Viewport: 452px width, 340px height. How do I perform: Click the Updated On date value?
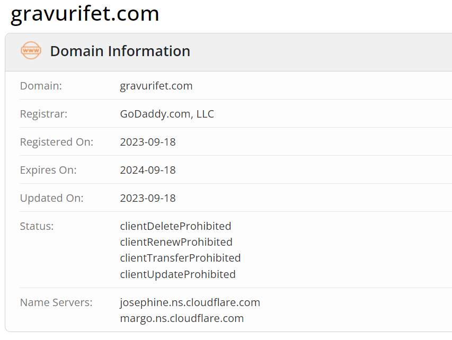click(x=148, y=198)
